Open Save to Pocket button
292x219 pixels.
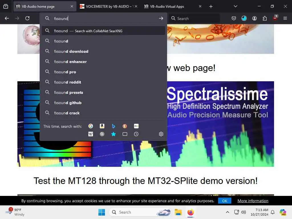234,18
